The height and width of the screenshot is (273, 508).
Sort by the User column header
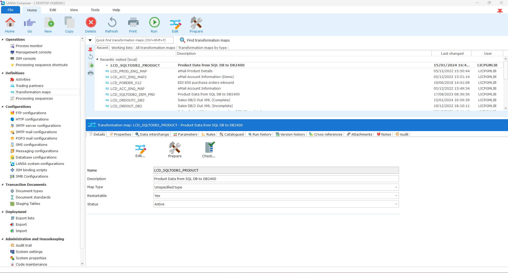tap(488, 54)
